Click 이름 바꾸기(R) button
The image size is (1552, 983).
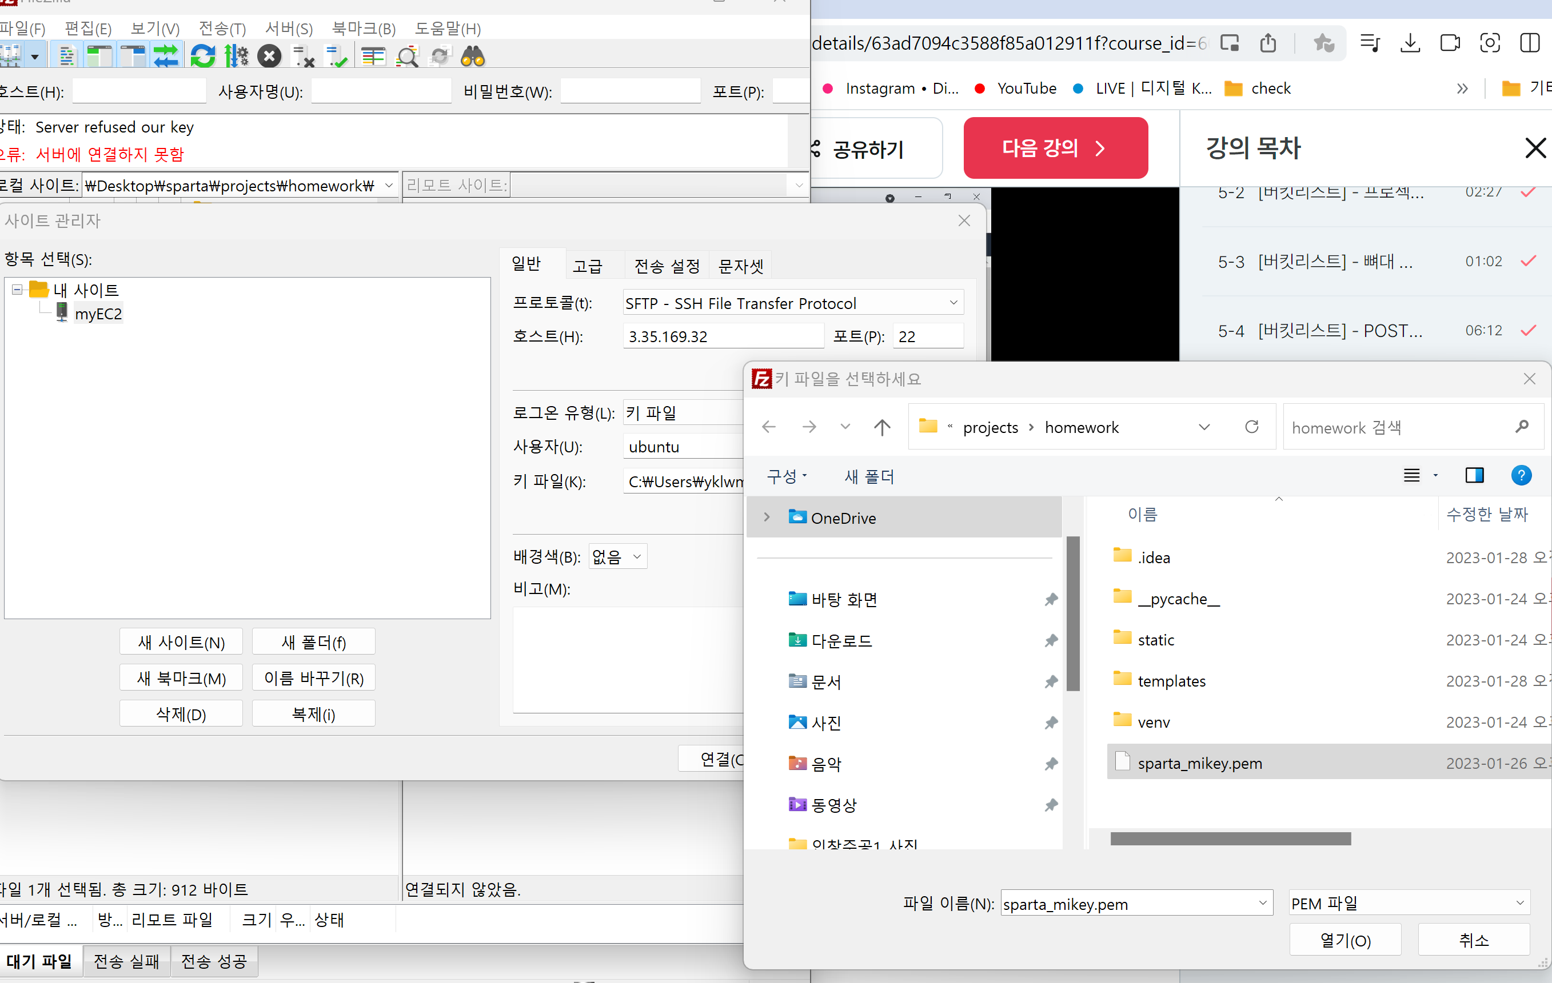pos(313,677)
